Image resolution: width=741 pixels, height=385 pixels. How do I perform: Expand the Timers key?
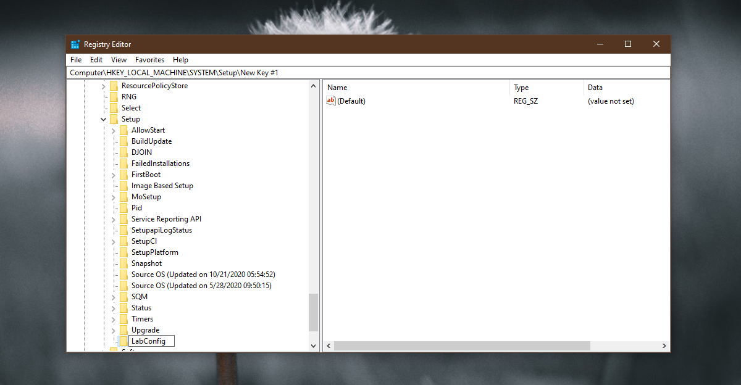click(x=114, y=319)
